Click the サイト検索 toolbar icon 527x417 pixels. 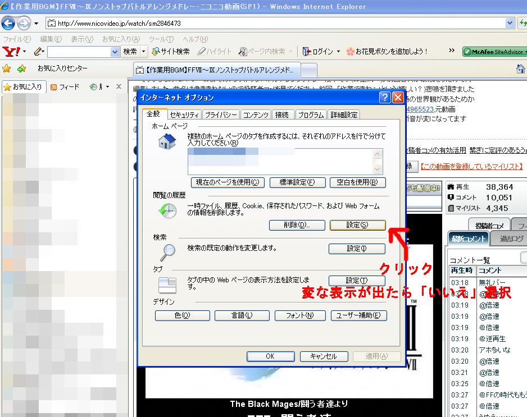point(171,52)
